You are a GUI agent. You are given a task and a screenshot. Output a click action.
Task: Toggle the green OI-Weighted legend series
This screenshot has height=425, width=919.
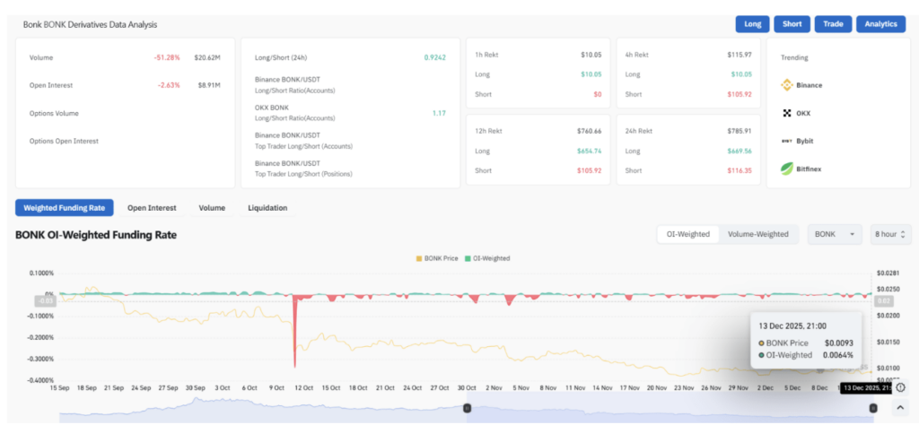(468, 258)
